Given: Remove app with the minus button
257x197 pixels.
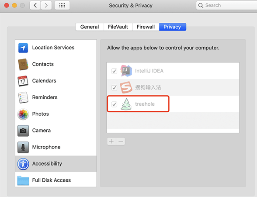Looking at the screenshot, I should tap(121, 142).
